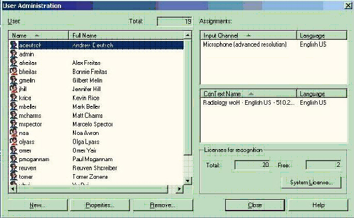Click the user list scroll up arrow
The width and height of the screenshot is (354, 218).
[x=188, y=35]
